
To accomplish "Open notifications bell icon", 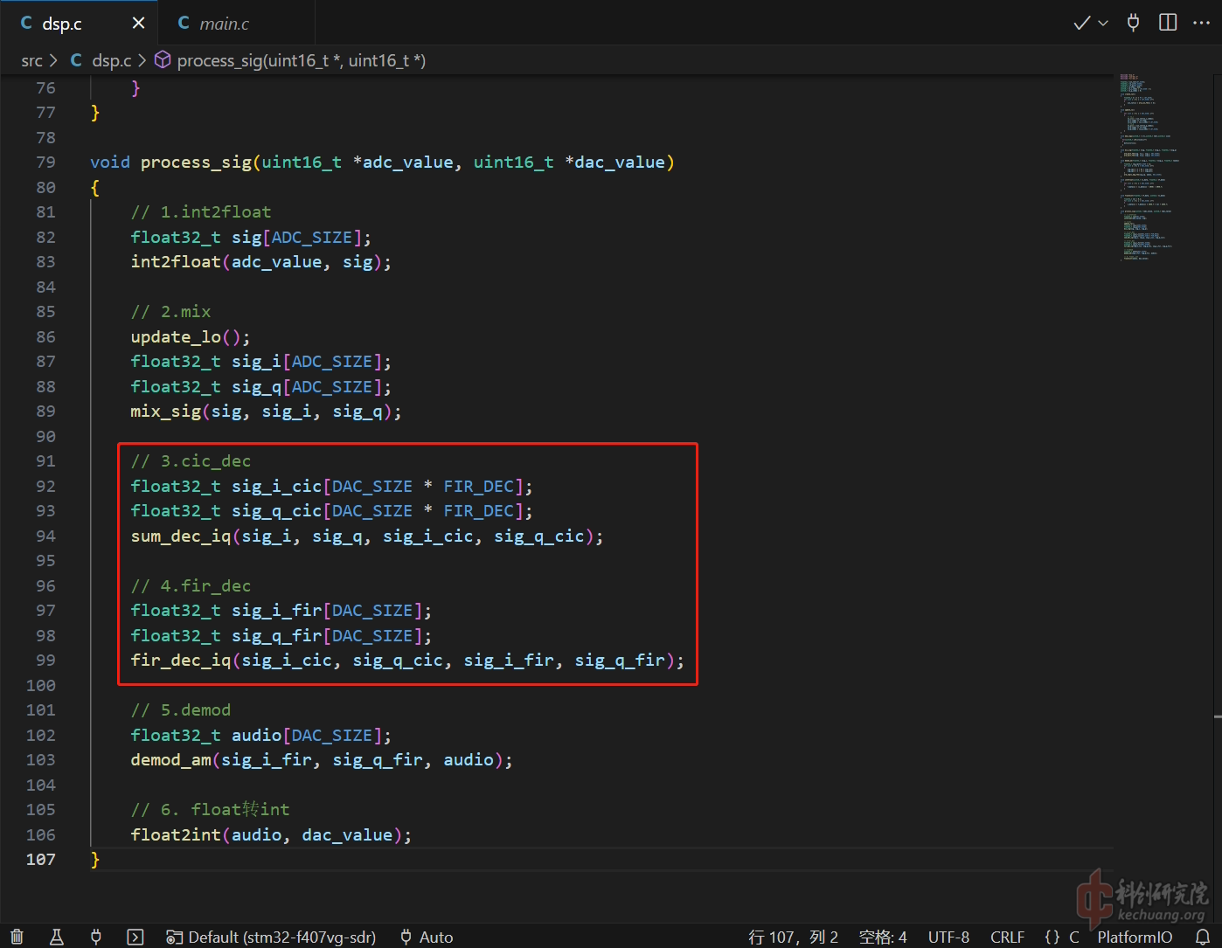I will click(x=1203, y=937).
